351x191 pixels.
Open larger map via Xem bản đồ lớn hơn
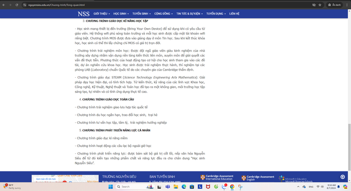click(x=46, y=179)
